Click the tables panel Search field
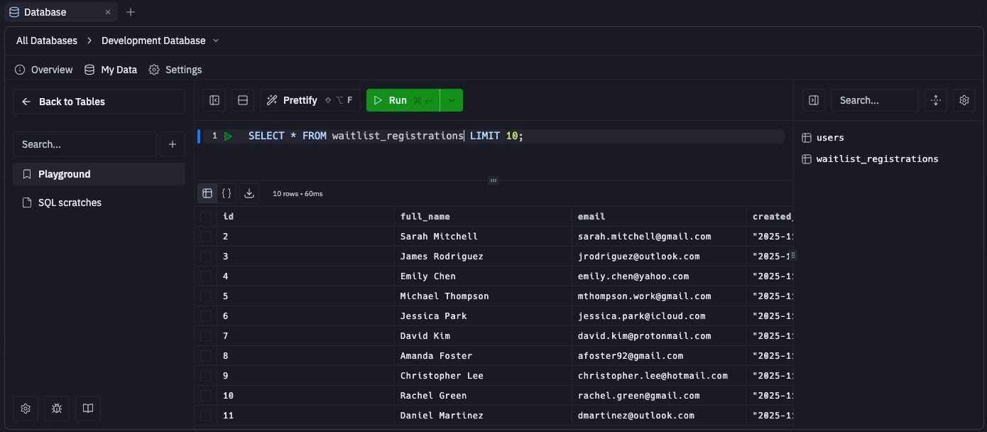Image resolution: width=987 pixels, height=432 pixels. [875, 100]
